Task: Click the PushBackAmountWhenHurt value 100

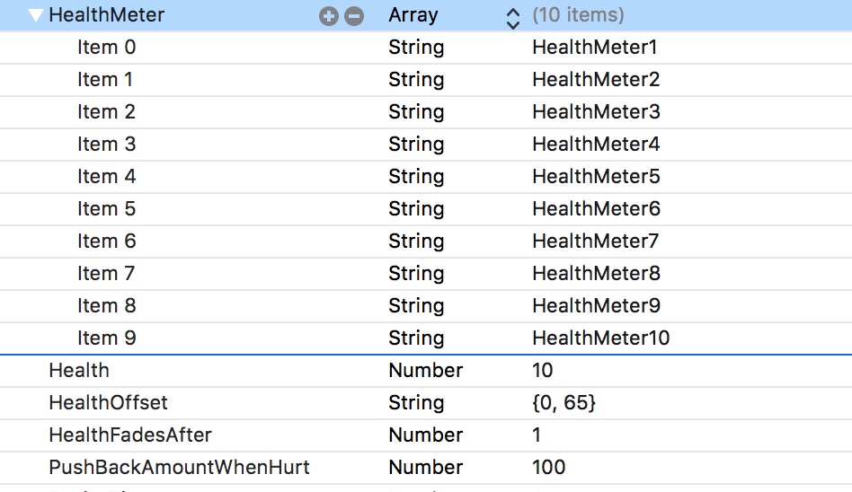Action: coord(549,468)
